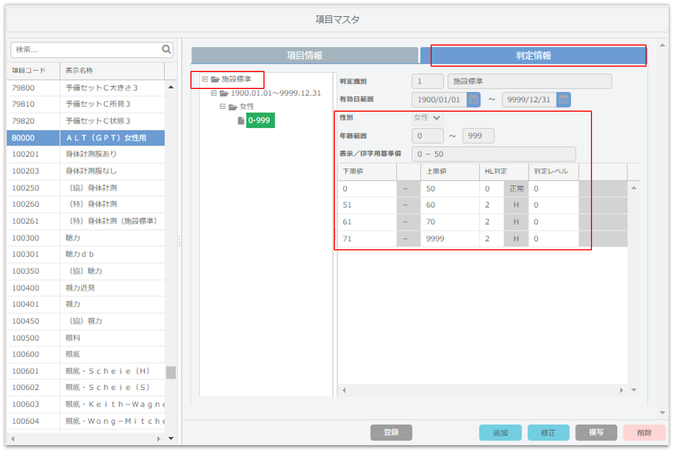Image resolution: width=674 pixels, height=452 pixels.
Task: Click right panel scroll down arrow
Action: [662, 412]
